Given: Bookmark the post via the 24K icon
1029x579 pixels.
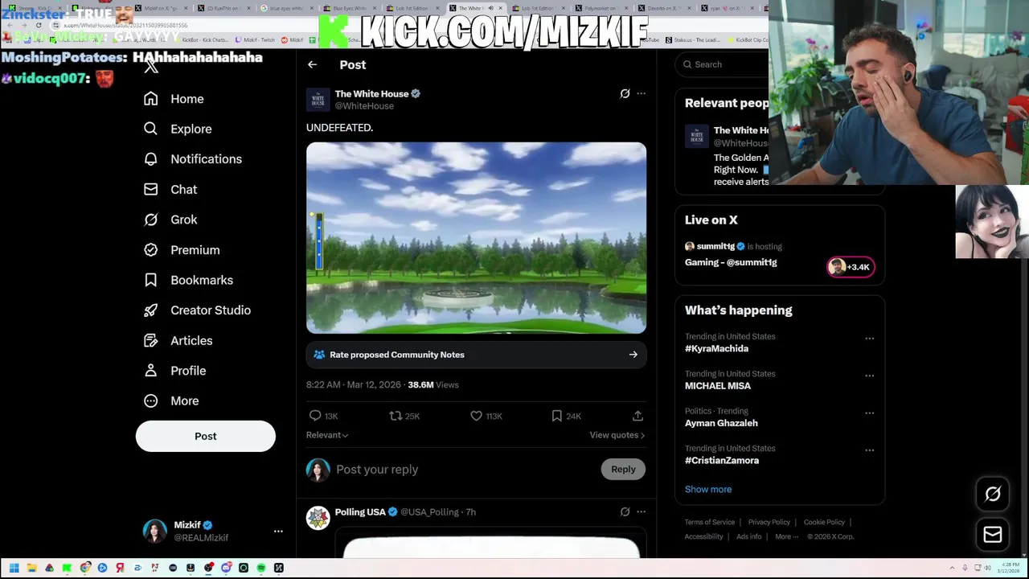Looking at the screenshot, I should coord(557,416).
